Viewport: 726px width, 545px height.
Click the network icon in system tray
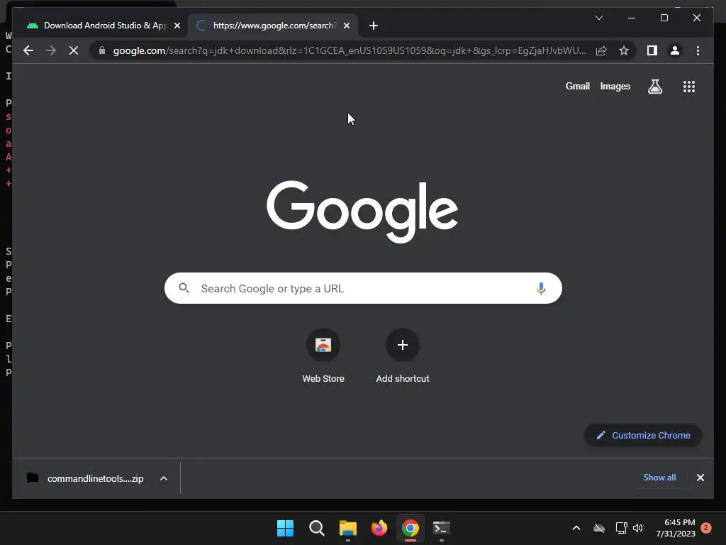pyautogui.click(x=621, y=528)
